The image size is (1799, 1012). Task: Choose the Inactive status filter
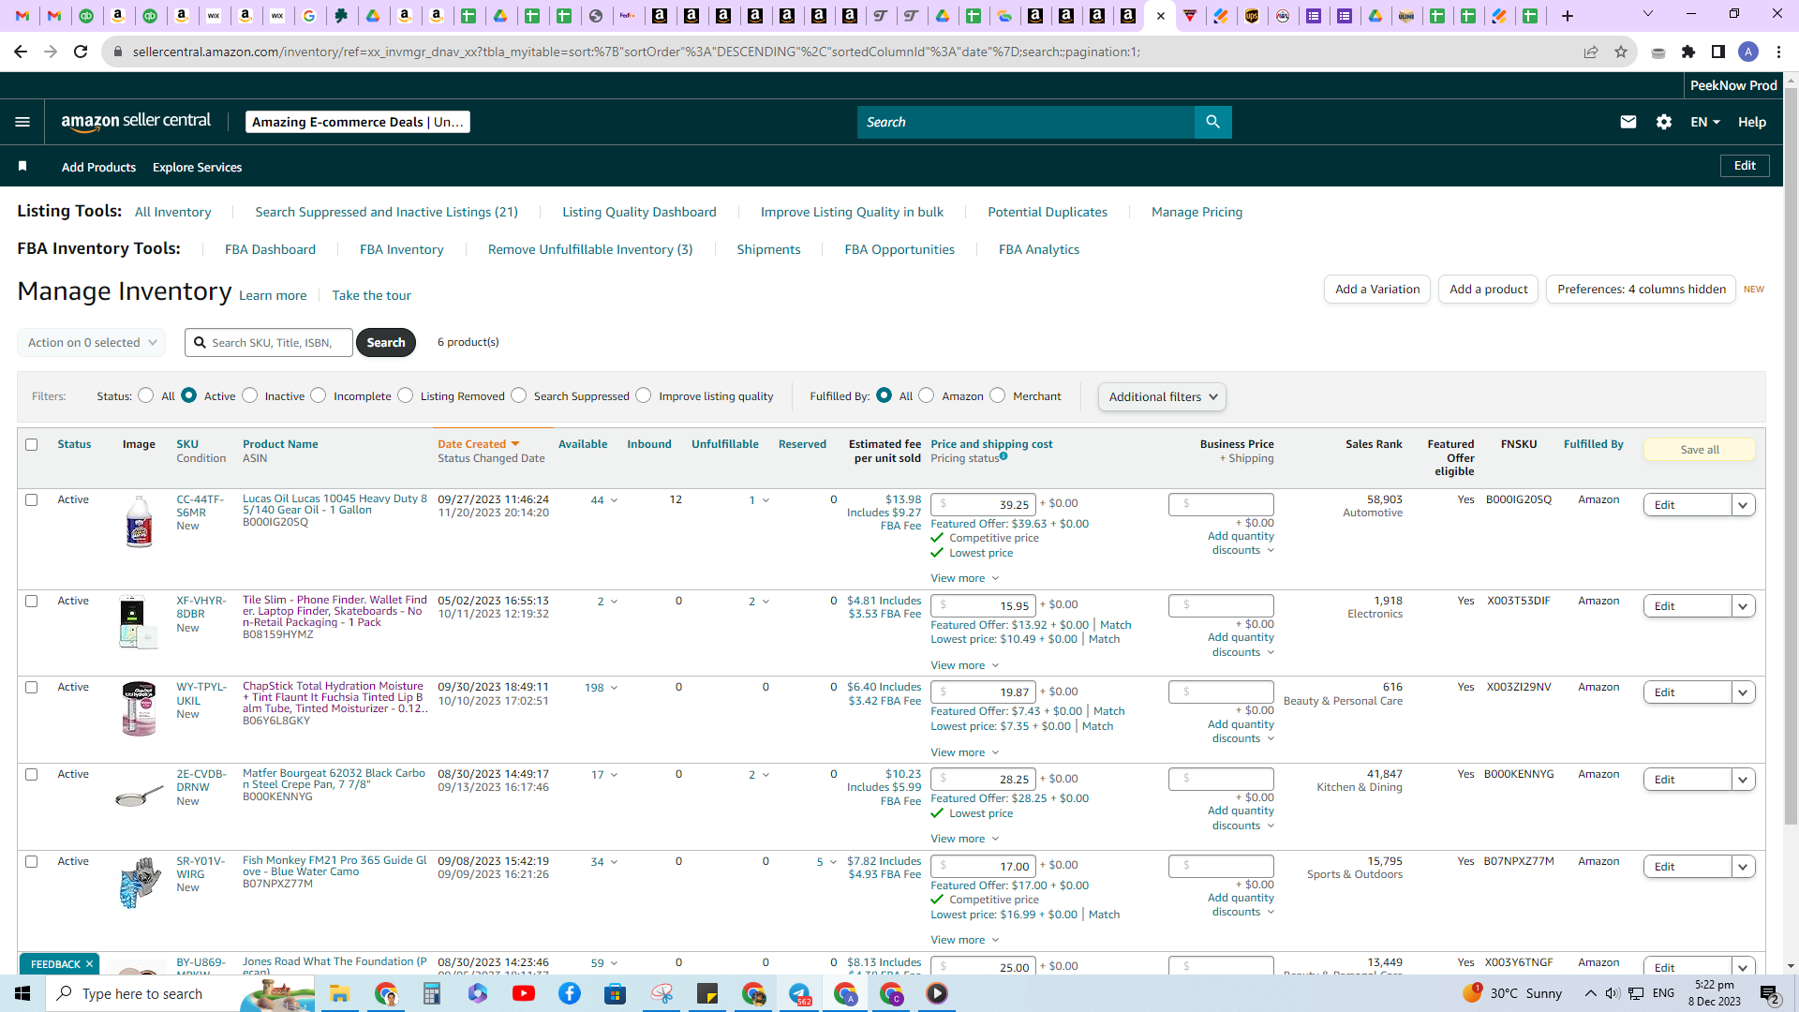(x=250, y=395)
